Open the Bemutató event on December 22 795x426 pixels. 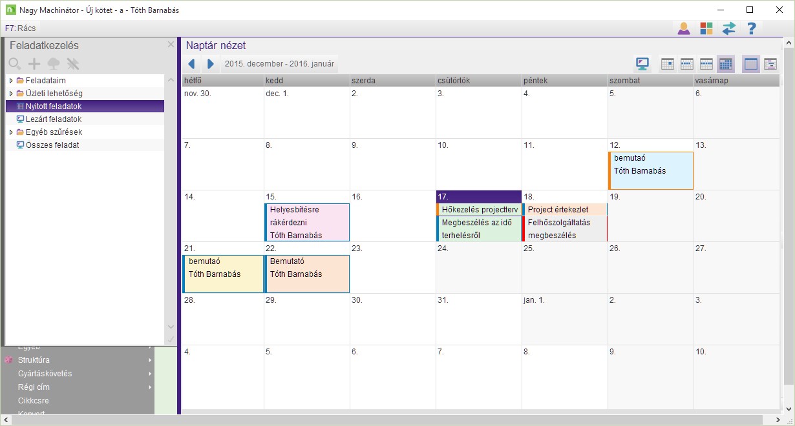(x=307, y=274)
